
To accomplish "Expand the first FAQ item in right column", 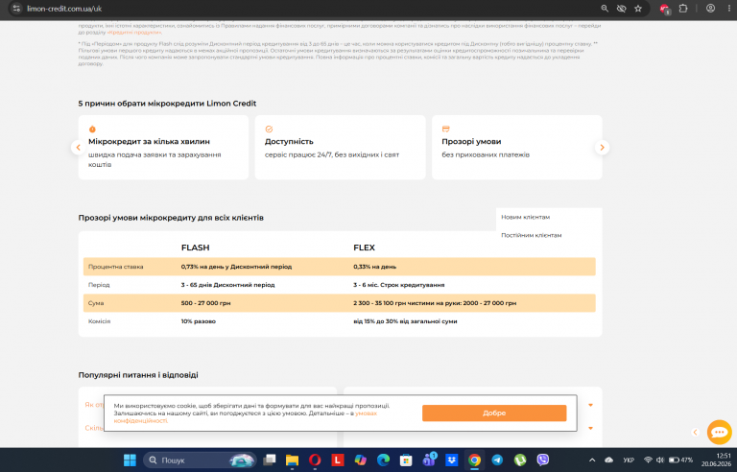I will tap(590, 405).
